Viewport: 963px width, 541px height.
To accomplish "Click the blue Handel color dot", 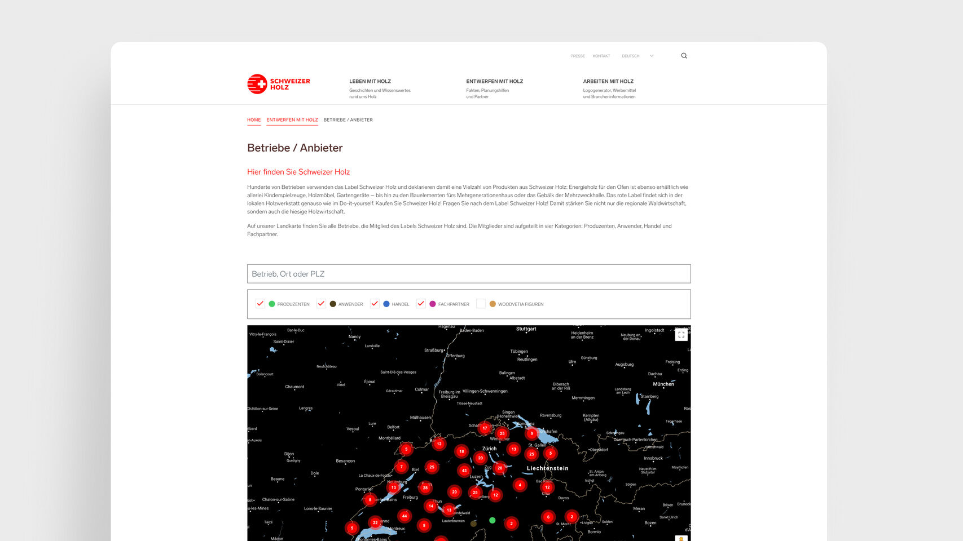I will point(386,304).
